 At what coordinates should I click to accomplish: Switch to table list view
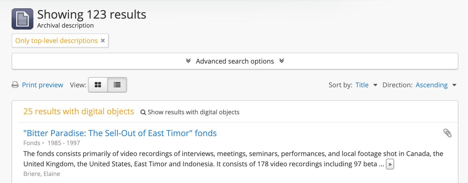(x=117, y=85)
